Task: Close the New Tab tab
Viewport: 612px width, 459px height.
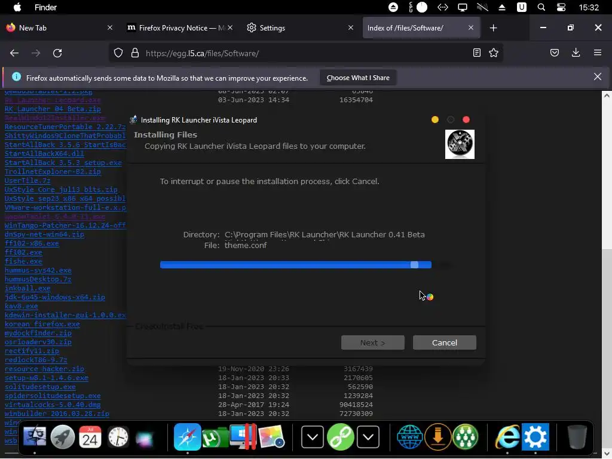Action: pyautogui.click(x=110, y=27)
